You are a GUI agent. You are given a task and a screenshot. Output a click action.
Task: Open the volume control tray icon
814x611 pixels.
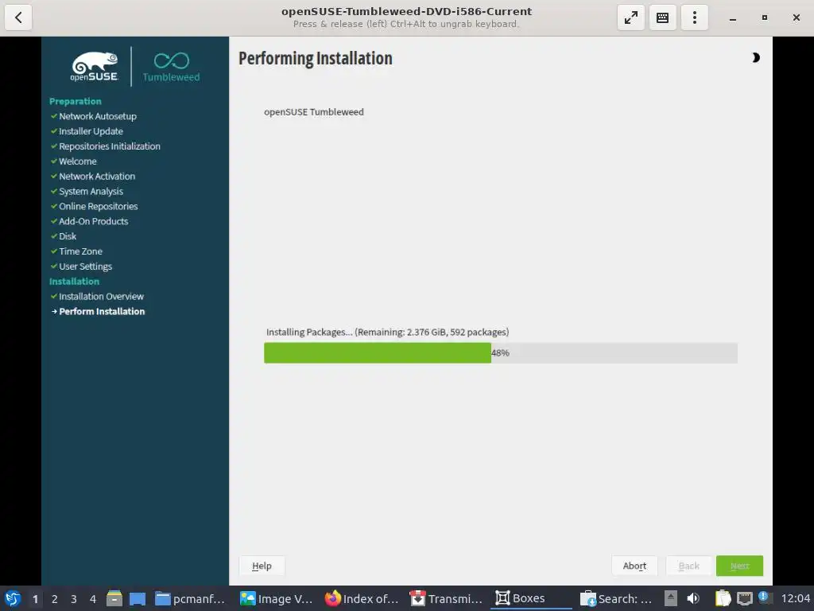point(693,598)
